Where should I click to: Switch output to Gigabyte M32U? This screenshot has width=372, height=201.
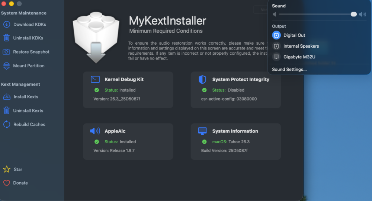click(299, 57)
